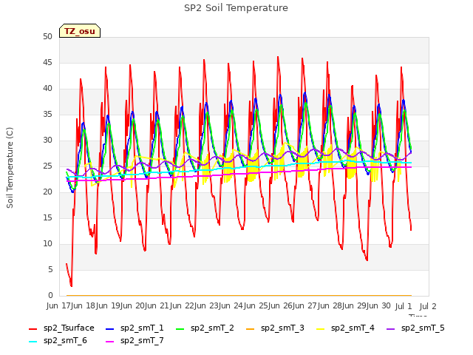Click cyan sp2_smT_6 legend color marker
473x355 pixels.
tap(33, 342)
